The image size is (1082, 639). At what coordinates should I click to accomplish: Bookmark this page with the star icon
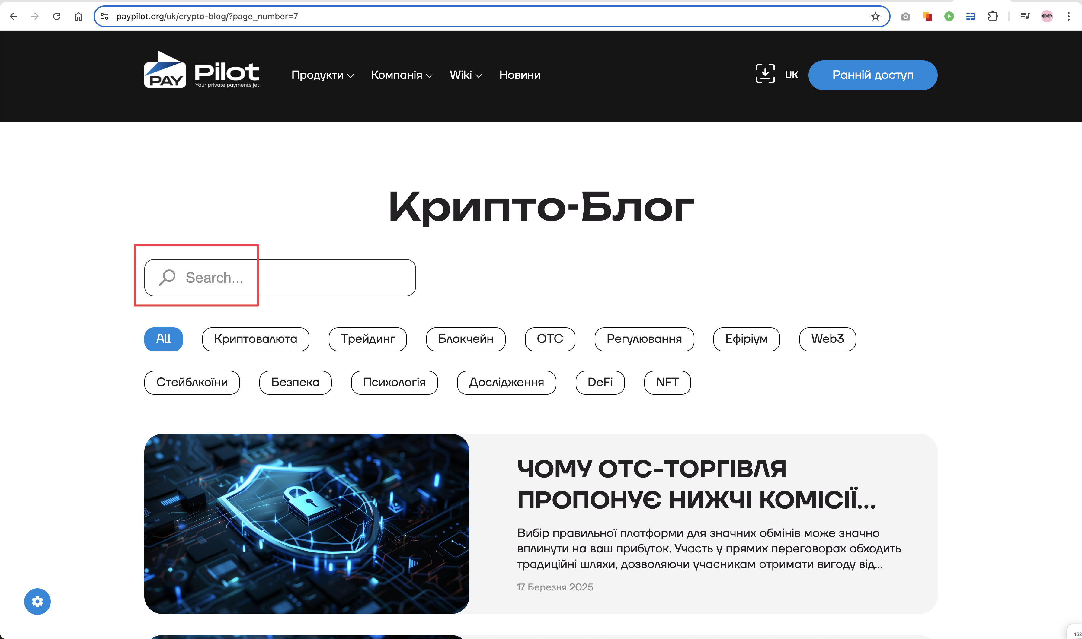(x=875, y=16)
